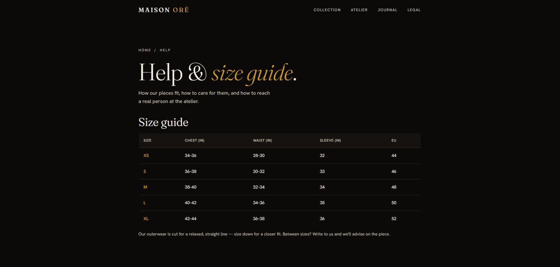This screenshot has width=560, height=267.
Task: Click sleeve value 36
Action: (x=322, y=219)
